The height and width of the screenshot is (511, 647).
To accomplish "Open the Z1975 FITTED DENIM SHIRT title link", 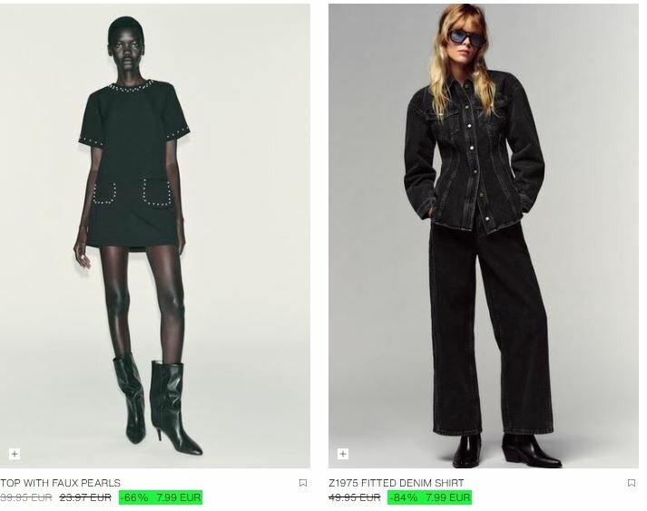I will 397,483.
